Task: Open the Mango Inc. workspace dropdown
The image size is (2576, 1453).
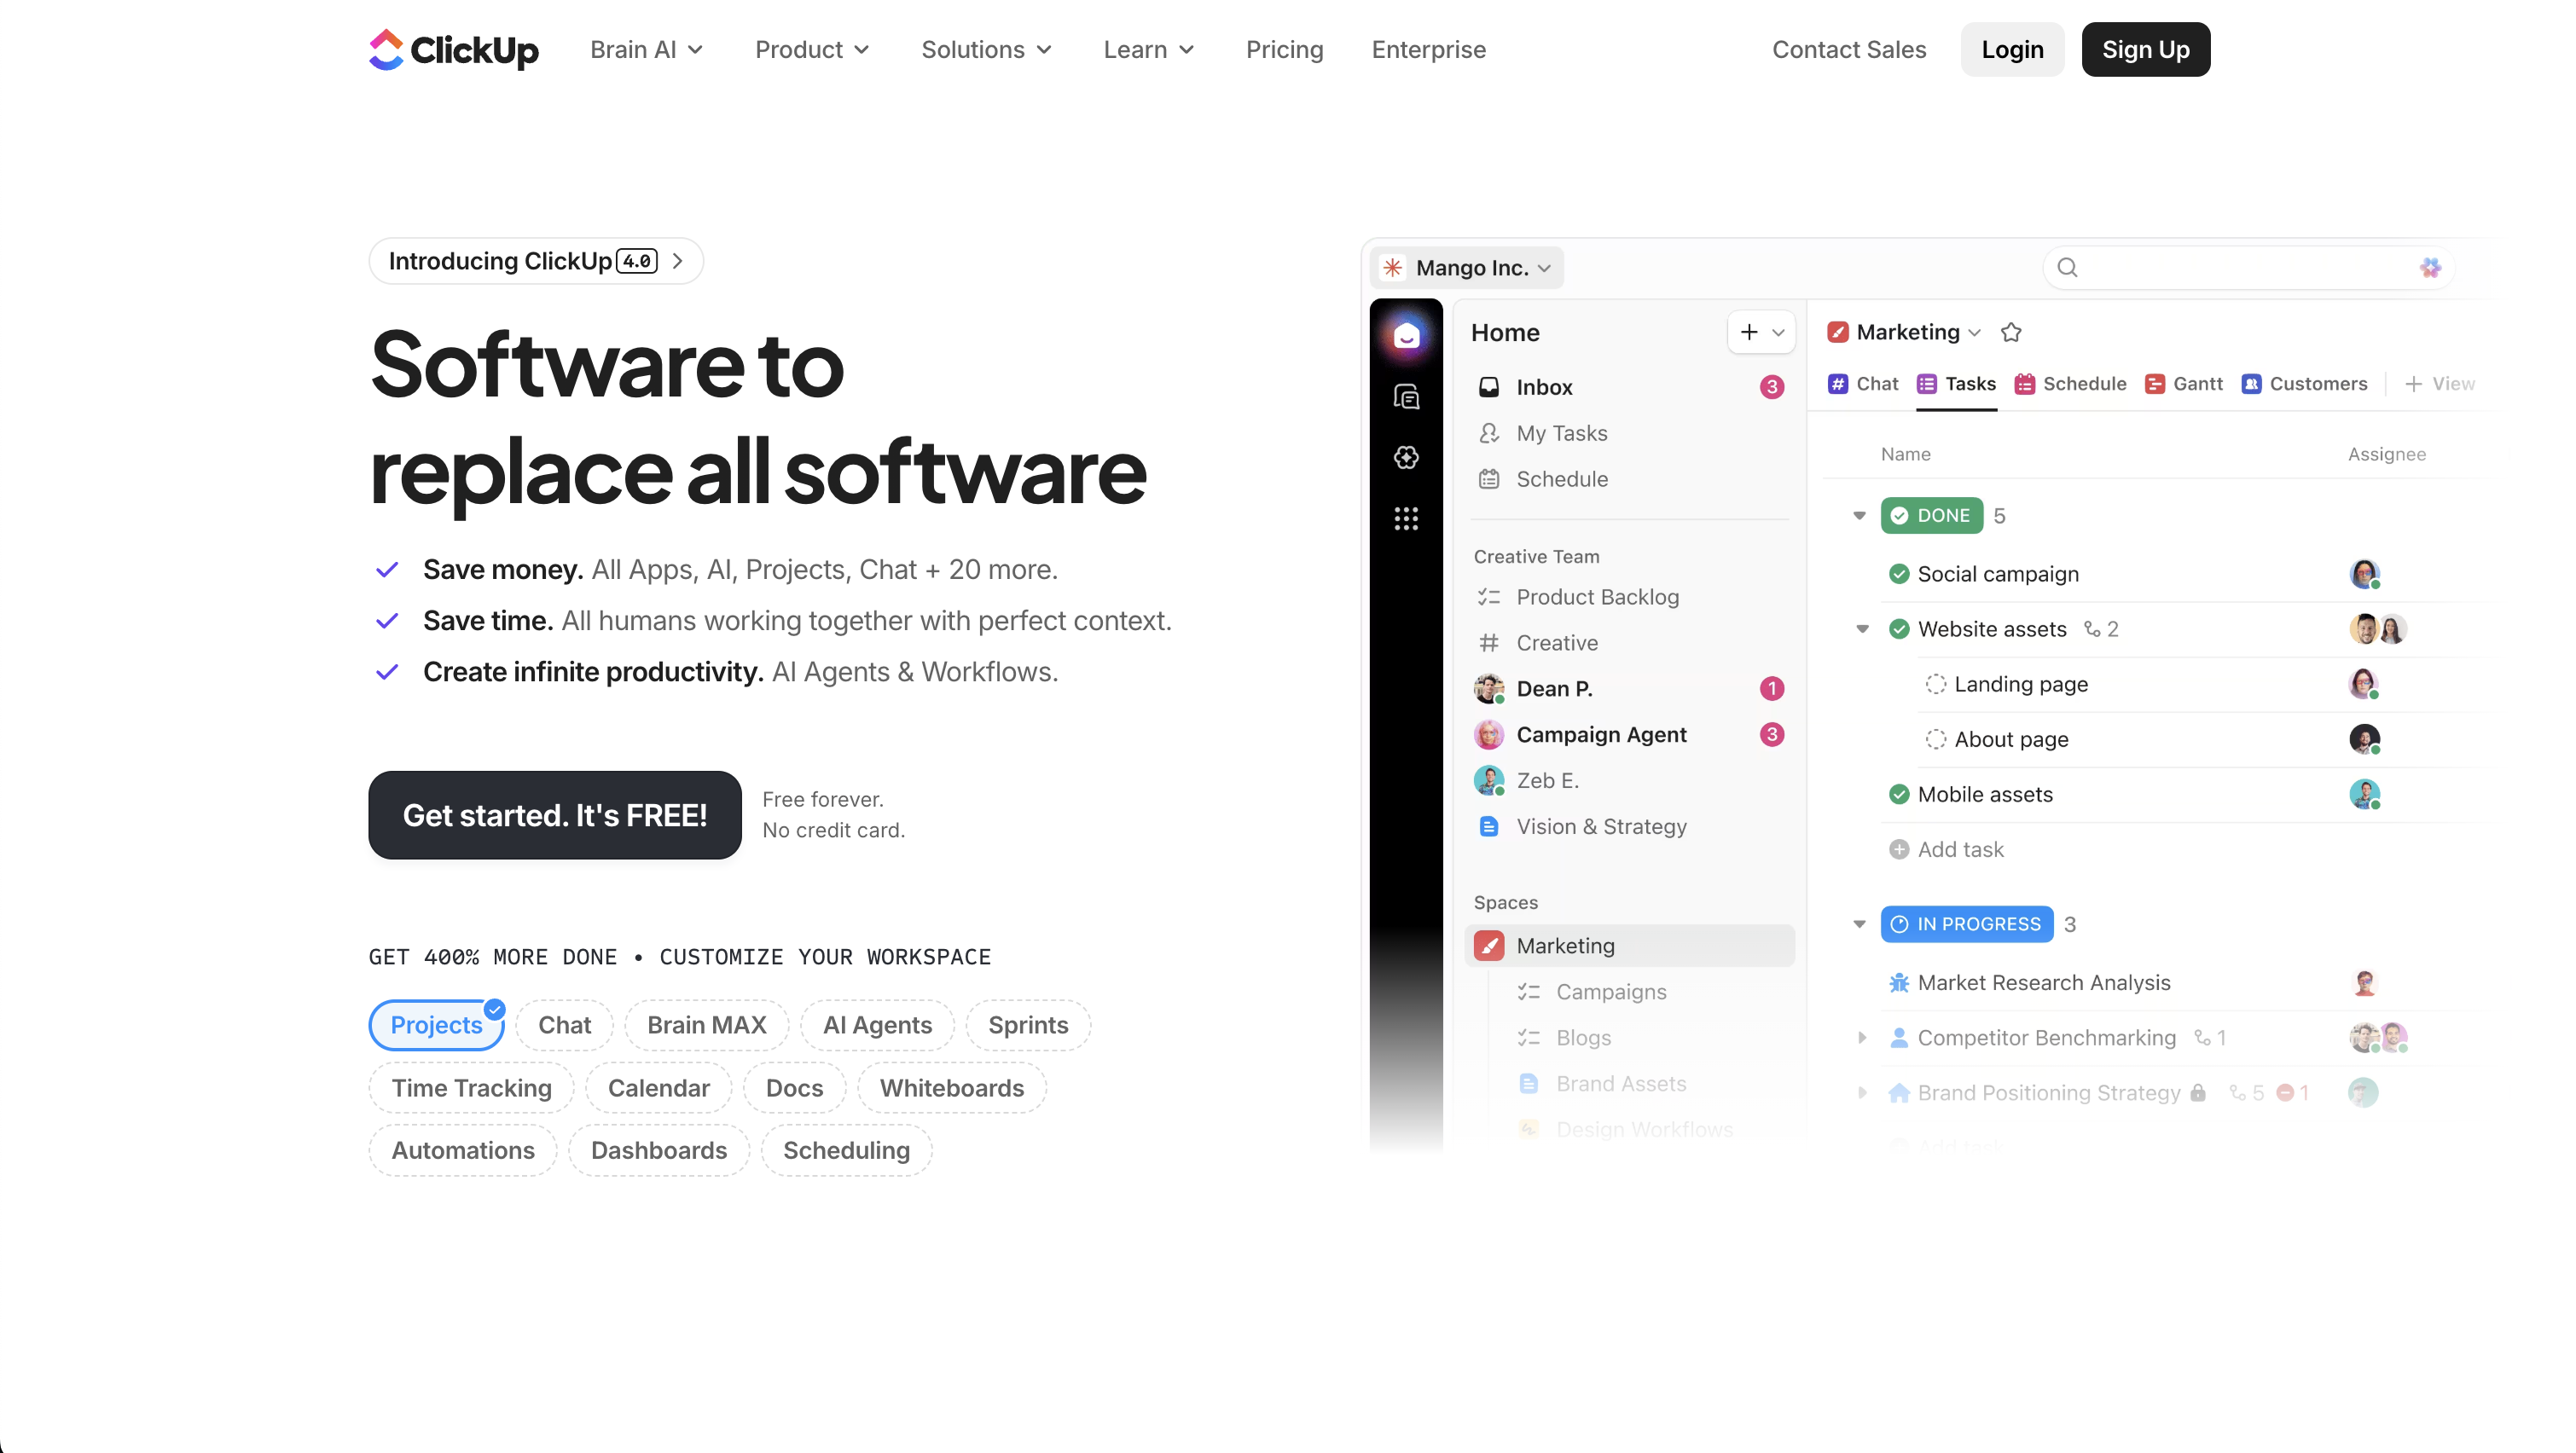Action: [x=1466, y=268]
